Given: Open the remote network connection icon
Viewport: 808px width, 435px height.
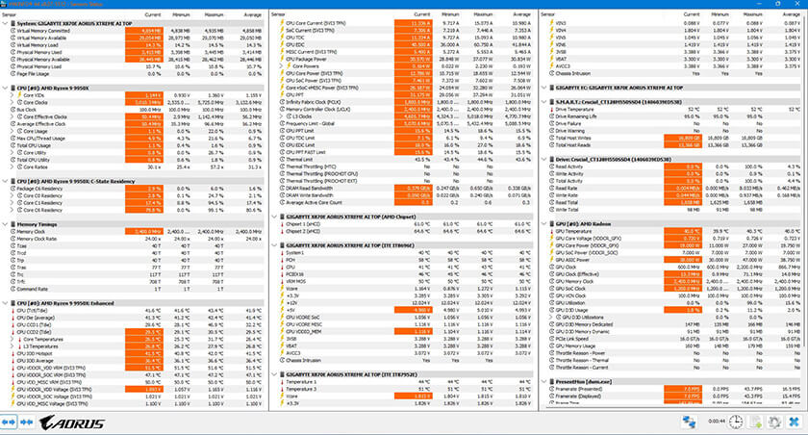Looking at the screenshot, I should click(x=689, y=422).
